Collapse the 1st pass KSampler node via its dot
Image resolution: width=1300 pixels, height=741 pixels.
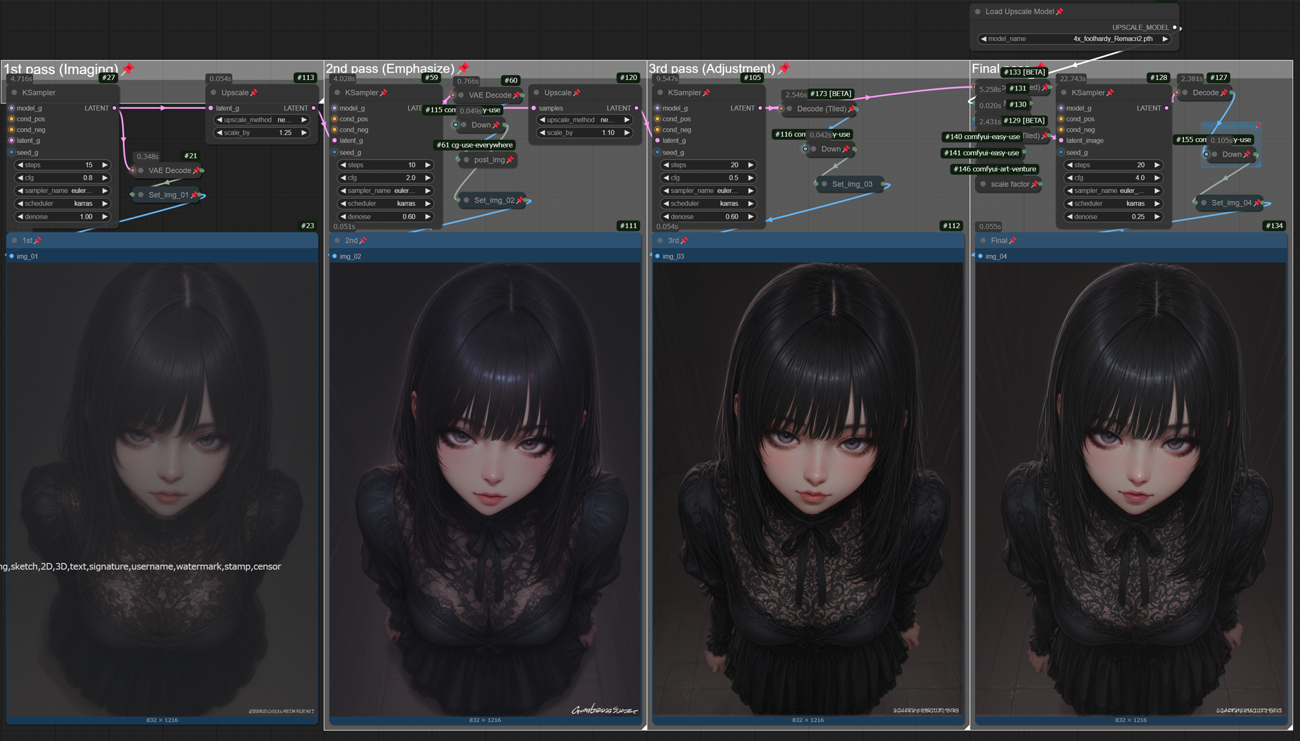(14, 93)
